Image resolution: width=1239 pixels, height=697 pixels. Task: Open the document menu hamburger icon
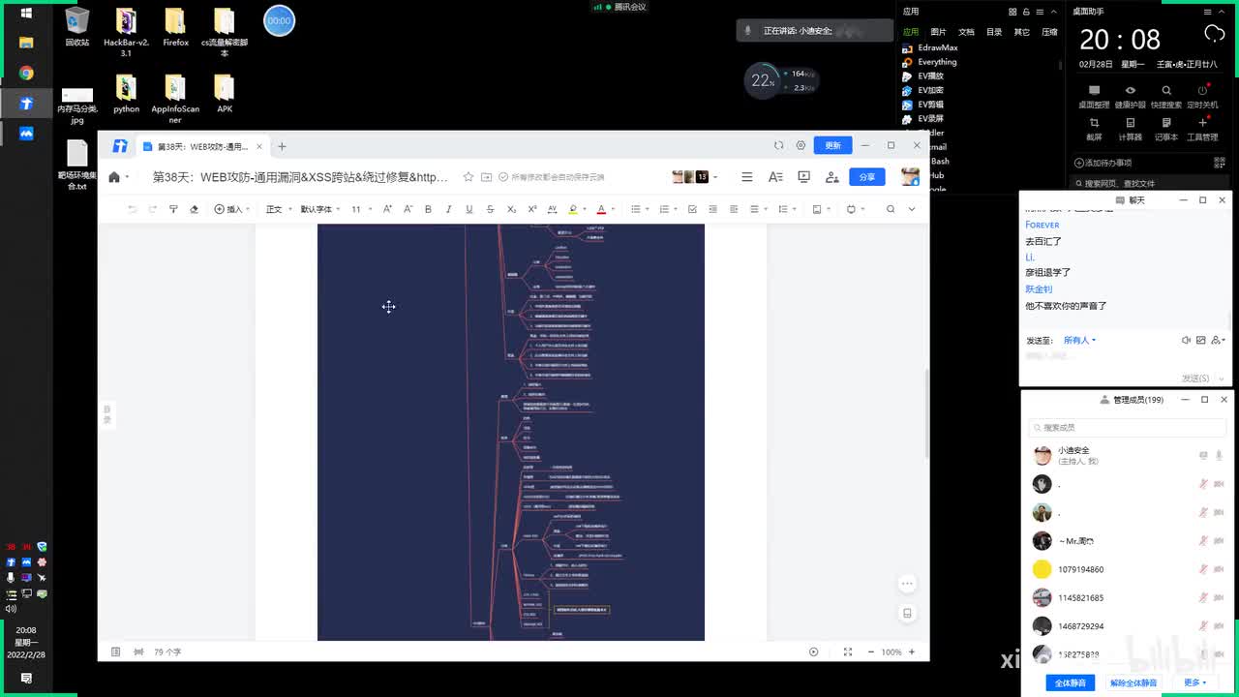(747, 177)
